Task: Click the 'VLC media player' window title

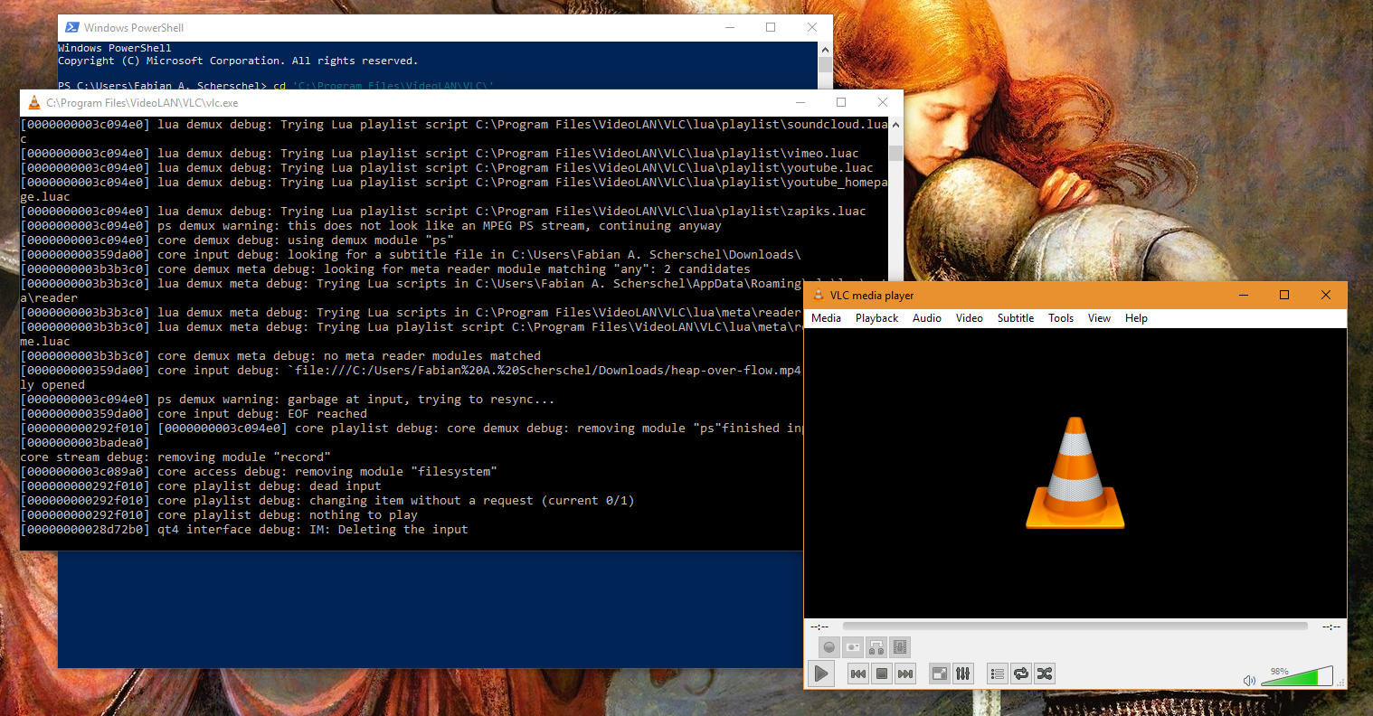Action: [x=872, y=296]
